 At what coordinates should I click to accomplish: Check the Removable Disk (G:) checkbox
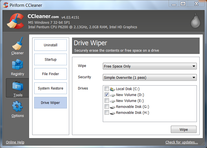tap(107, 106)
